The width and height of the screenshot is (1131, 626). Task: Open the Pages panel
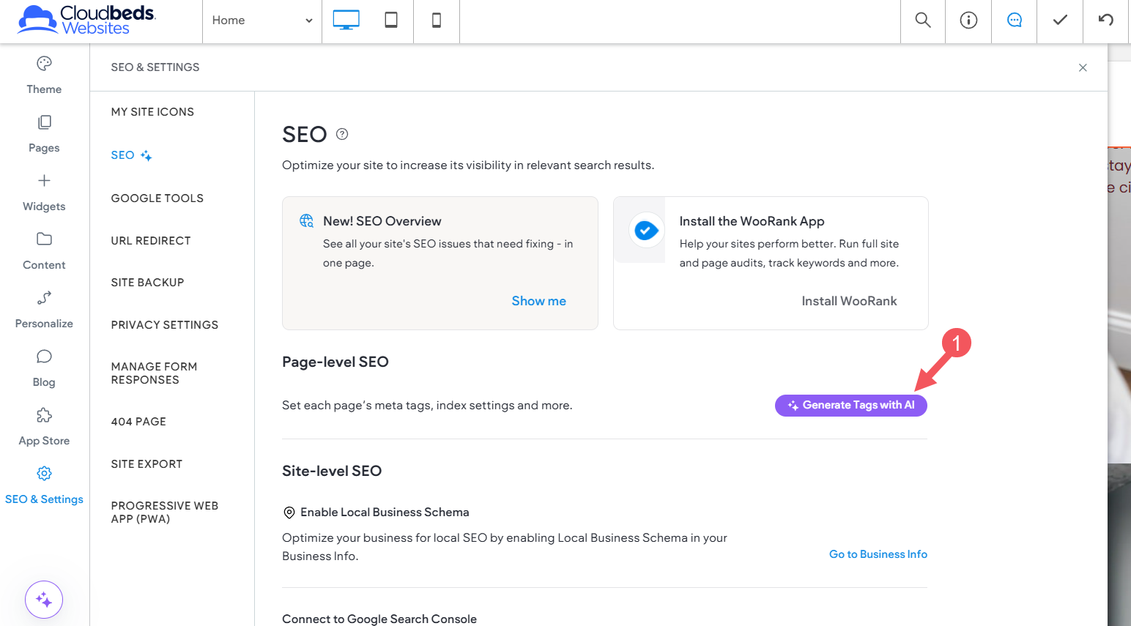point(44,133)
